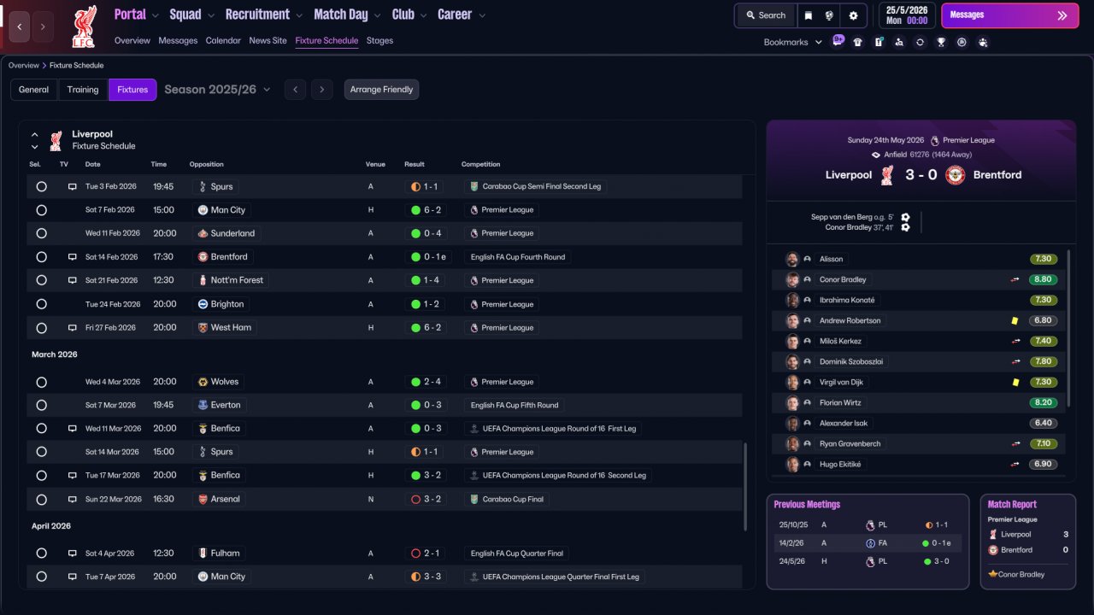The height and width of the screenshot is (615, 1094).
Task: Click TV icon for Arsenal Carabao Cup Final
Action: tap(73, 499)
